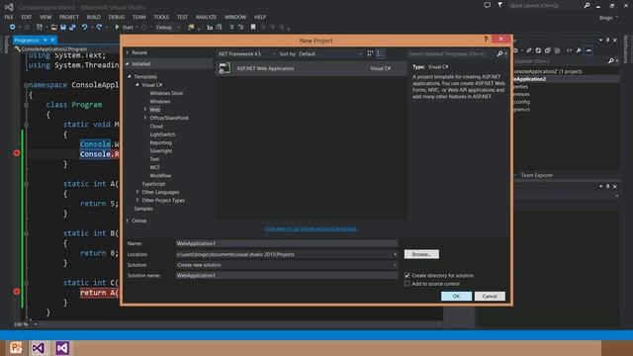633x356 pixels.
Task: Click Solution Explorer collapse all icon
Action: click(x=548, y=50)
